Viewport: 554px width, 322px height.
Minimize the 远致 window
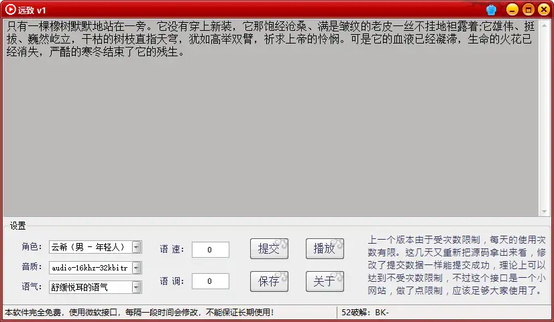pos(512,9)
